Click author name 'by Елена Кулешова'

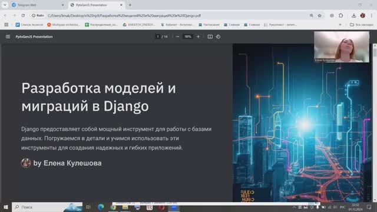coord(67,163)
